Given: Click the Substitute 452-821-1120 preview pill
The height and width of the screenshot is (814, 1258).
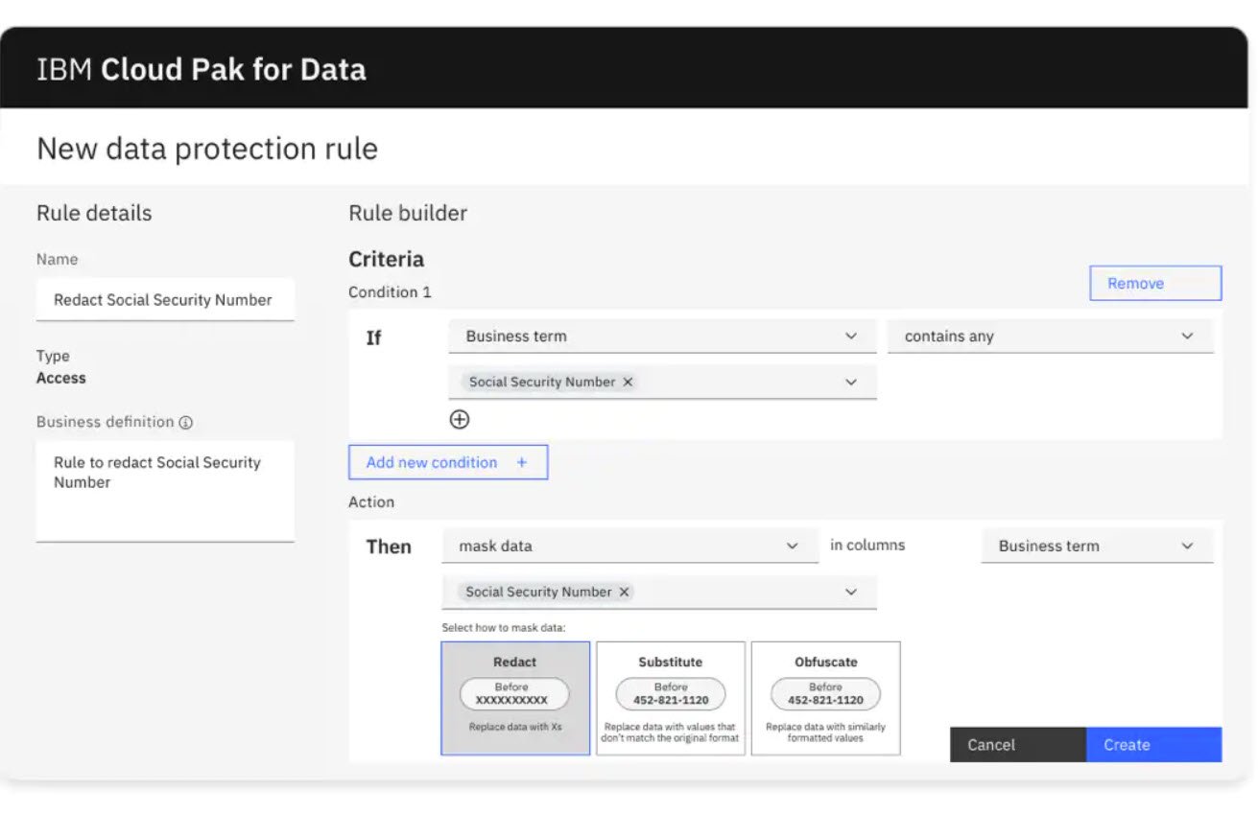Looking at the screenshot, I should coord(671,694).
